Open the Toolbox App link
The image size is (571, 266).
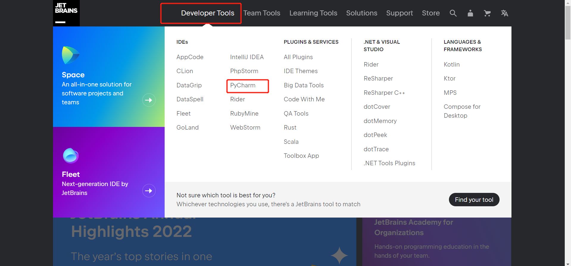pyautogui.click(x=301, y=156)
